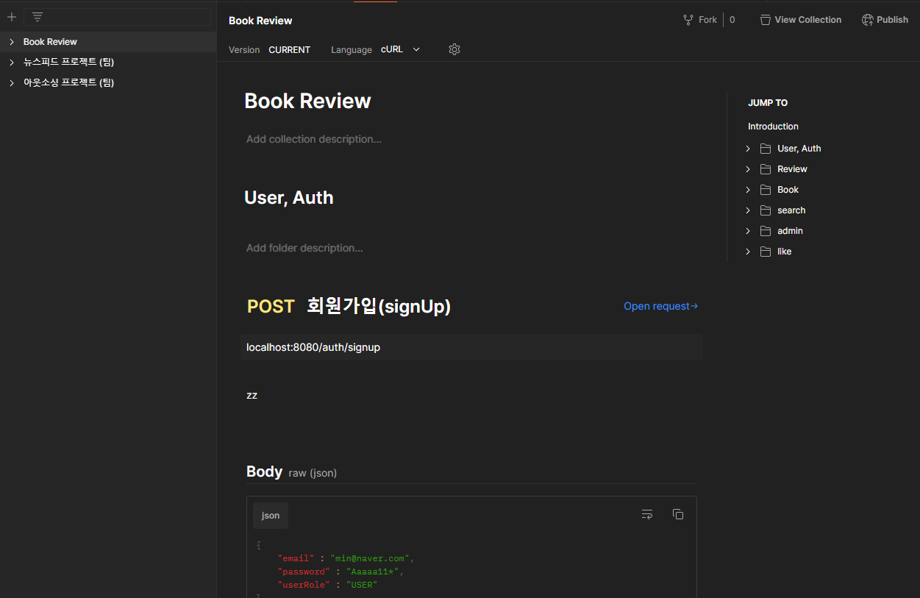Click the Publish button
The image size is (920, 598).
pyautogui.click(x=885, y=20)
